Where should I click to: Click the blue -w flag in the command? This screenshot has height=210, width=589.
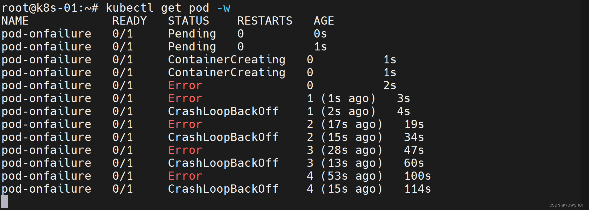point(224,8)
